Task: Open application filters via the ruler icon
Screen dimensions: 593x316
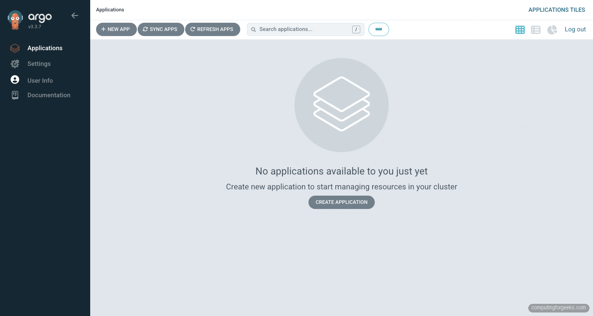Action: coord(378,29)
